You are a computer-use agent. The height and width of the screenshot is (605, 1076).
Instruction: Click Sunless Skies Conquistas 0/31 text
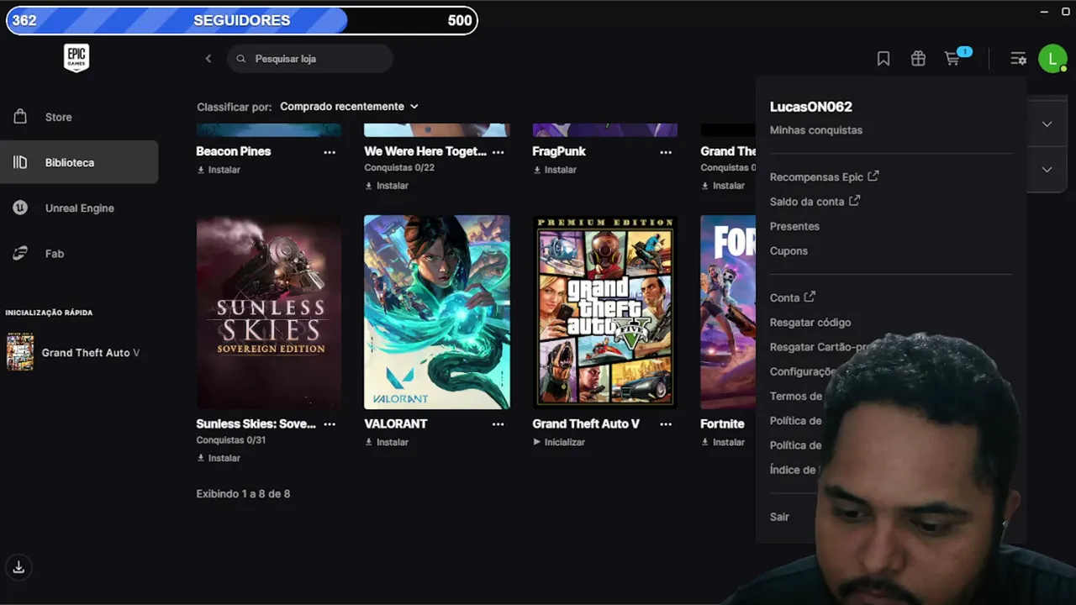click(231, 440)
